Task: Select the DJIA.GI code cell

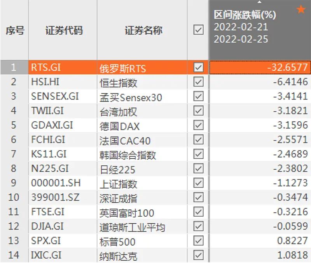Action: [63, 226]
